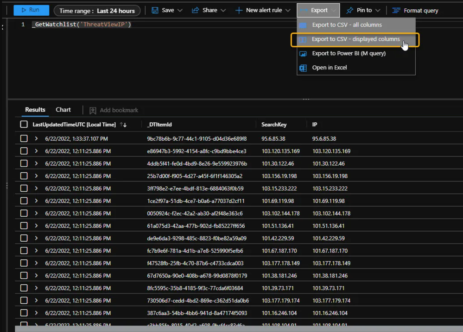Select checkbox for row 101.30.122.46

pos(24,163)
